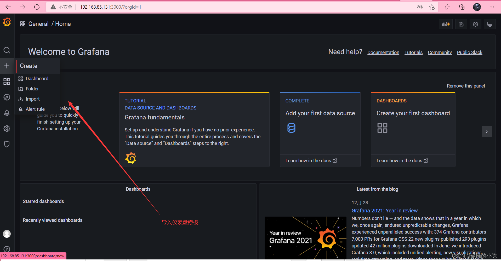The image size is (501, 261).
Task: Click the Add your first data source card
Action: point(320,130)
